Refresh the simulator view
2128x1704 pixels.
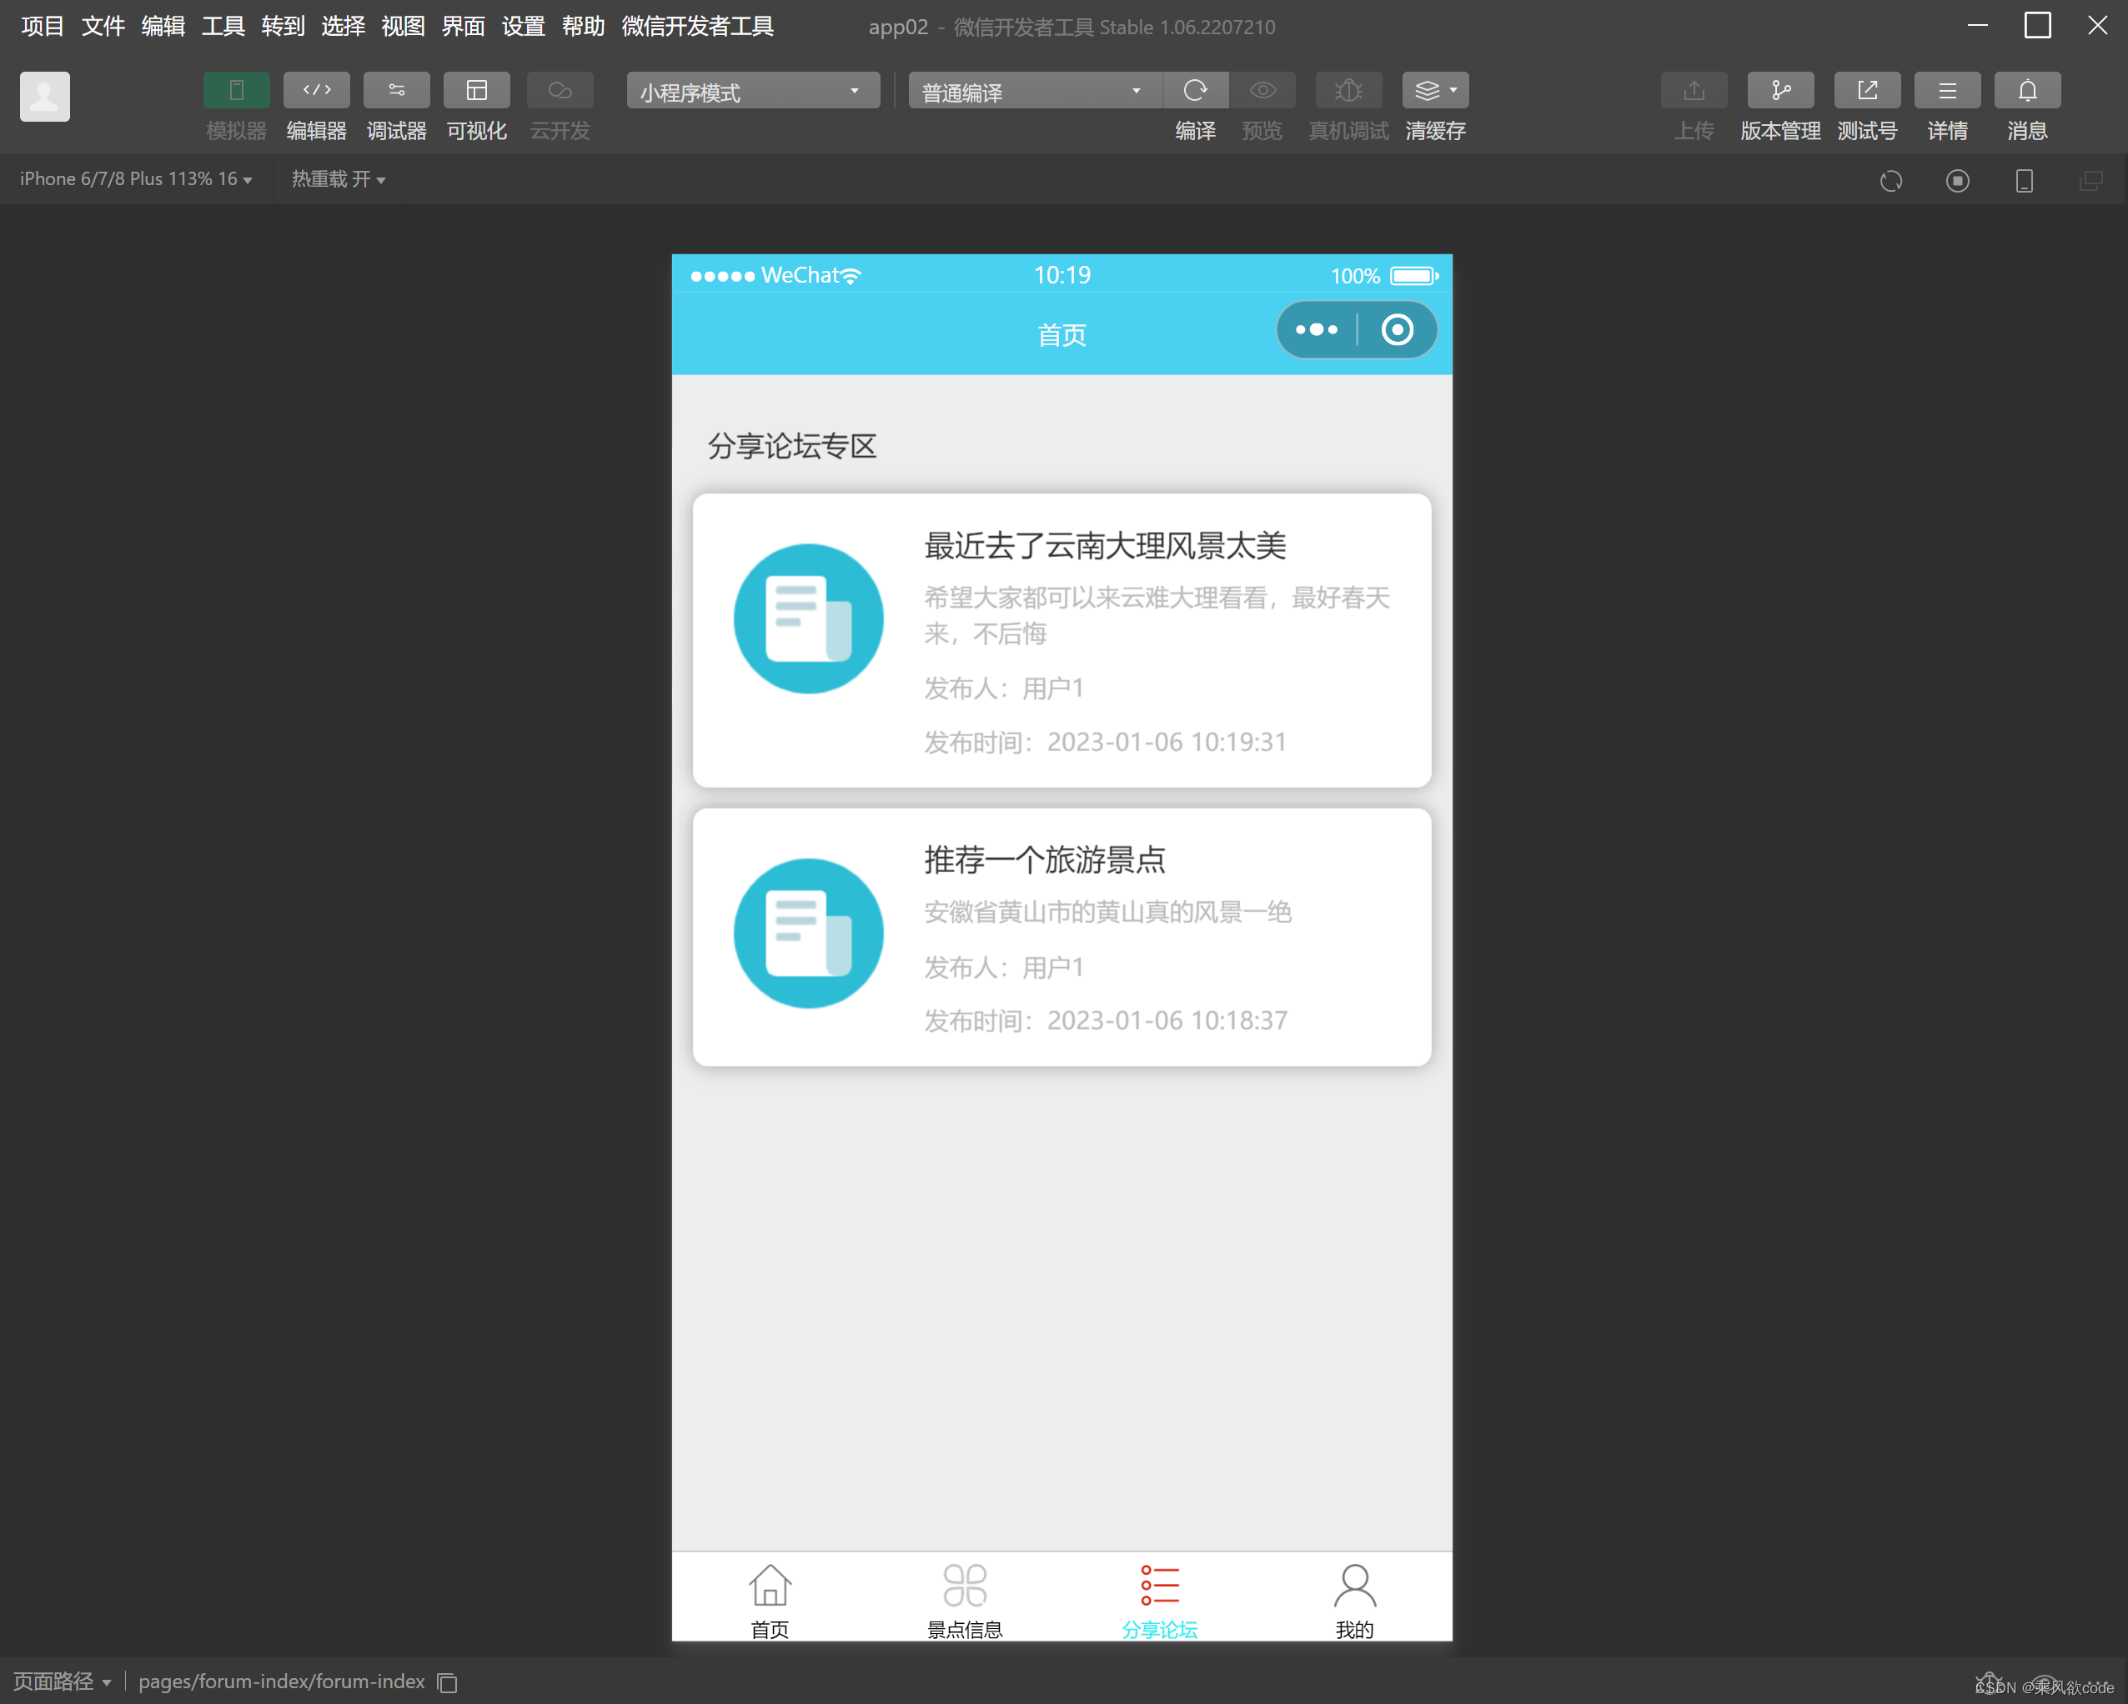pyautogui.click(x=1890, y=181)
